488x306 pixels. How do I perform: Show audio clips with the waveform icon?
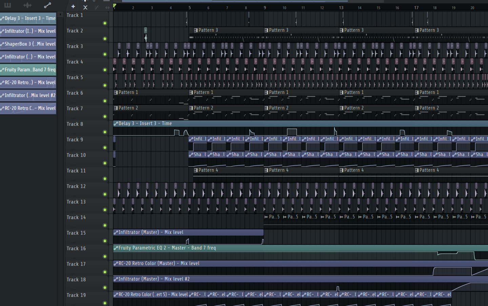(27, 5)
